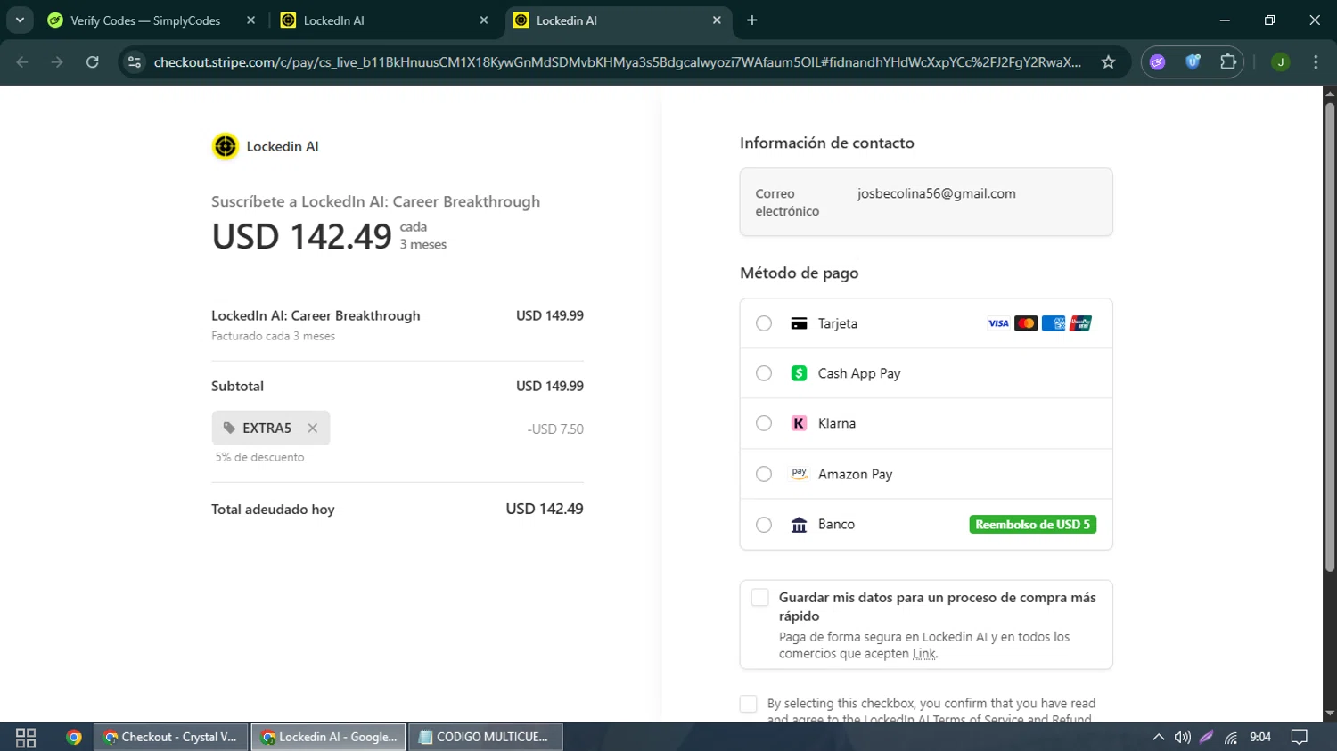Switch to the Verify Codes — SimplyCodes tab
Image resolution: width=1337 pixels, height=751 pixels.
pyautogui.click(x=145, y=20)
